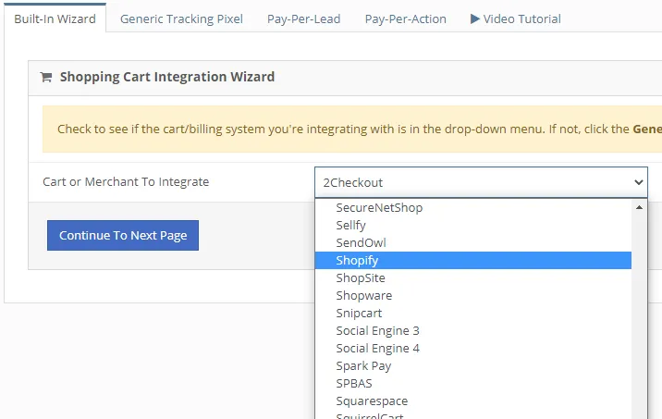This screenshot has height=419, width=662.
Task: Select Social Engine 4 option
Action: (x=472, y=348)
